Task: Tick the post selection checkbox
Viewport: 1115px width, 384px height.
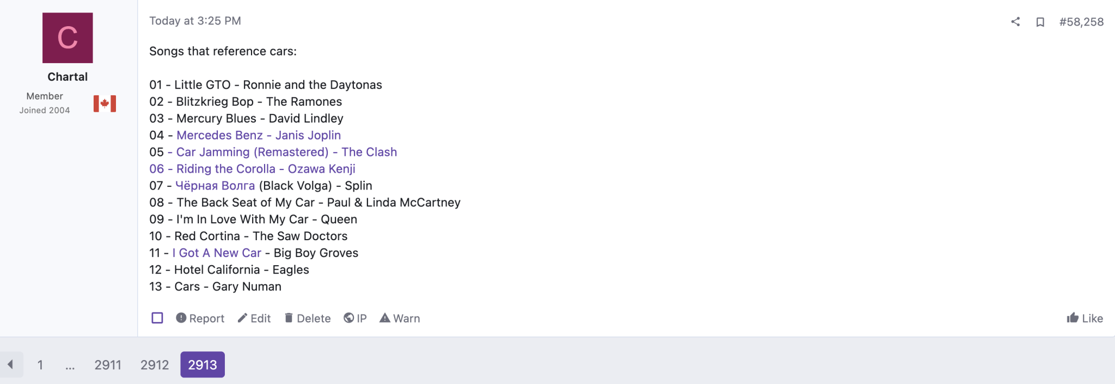Action: click(x=157, y=318)
